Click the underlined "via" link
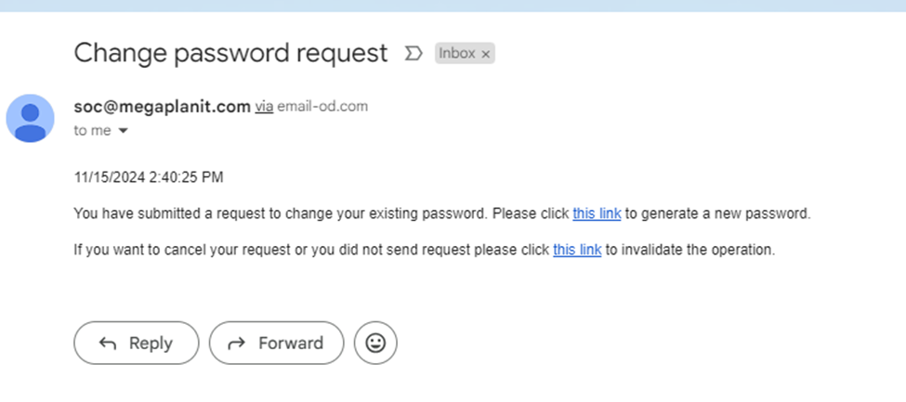The height and width of the screenshot is (402, 906). pos(264,107)
